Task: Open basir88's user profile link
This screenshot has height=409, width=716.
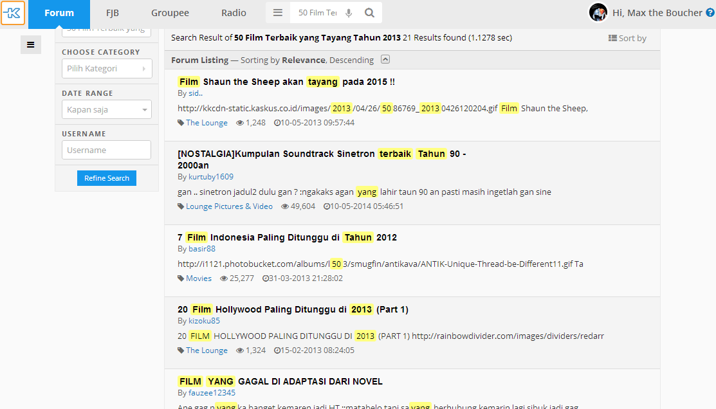Action: pos(201,248)
